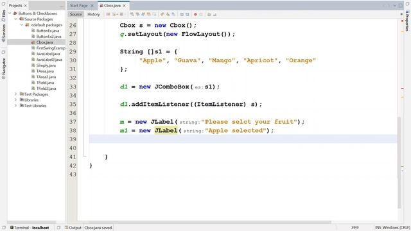Screen dimensions: 411x231
Task: Start macro recording with red dot icon
Action: coord(195,14)
